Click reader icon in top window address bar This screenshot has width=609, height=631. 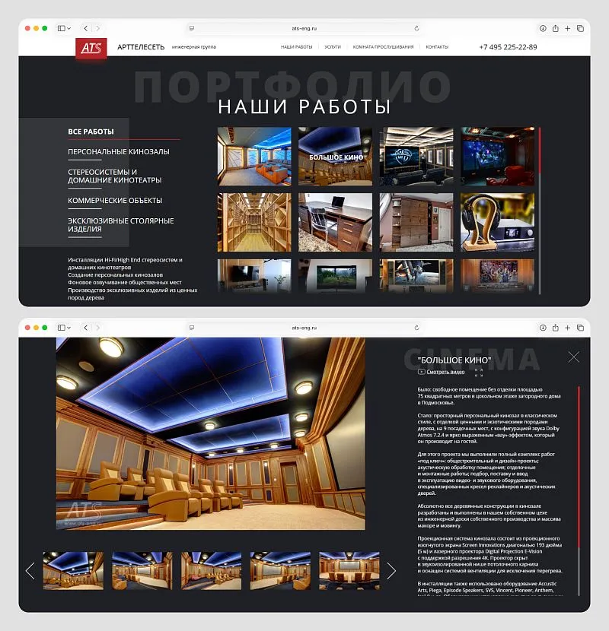click(x=192, y=28)
